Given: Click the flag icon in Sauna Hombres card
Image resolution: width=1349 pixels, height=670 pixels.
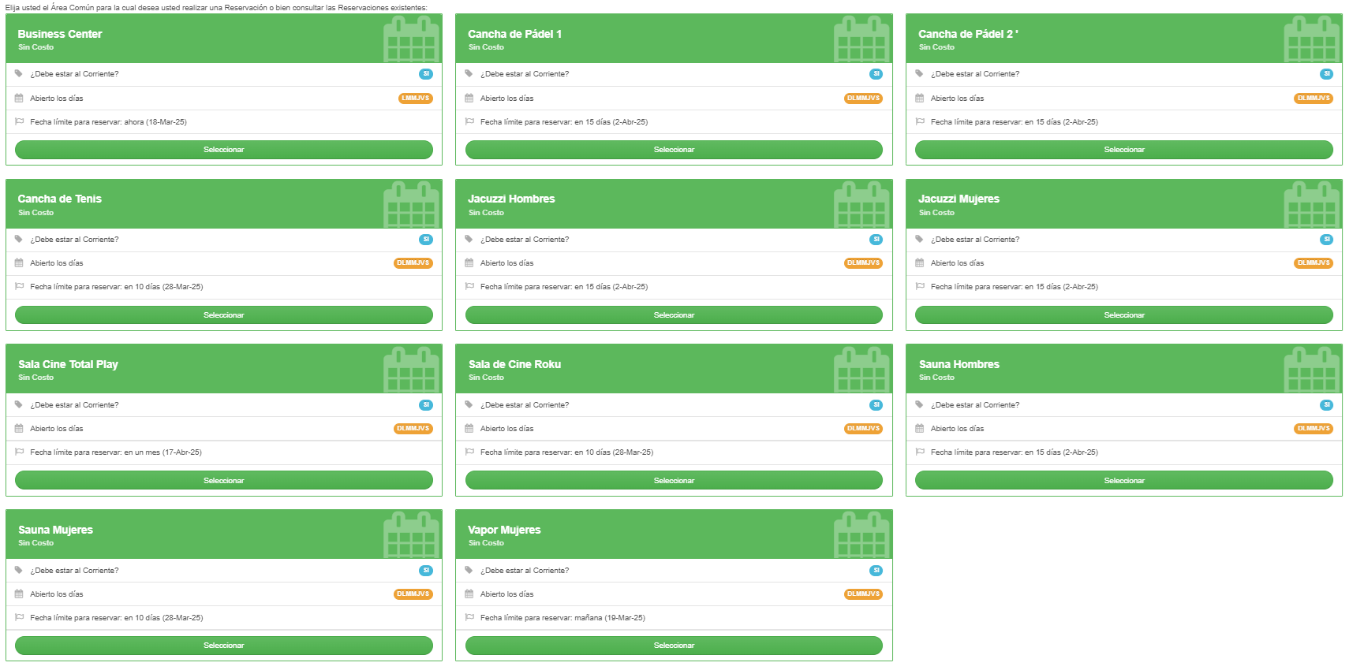Looking at the screenshot, I should [x=919, y=452].
